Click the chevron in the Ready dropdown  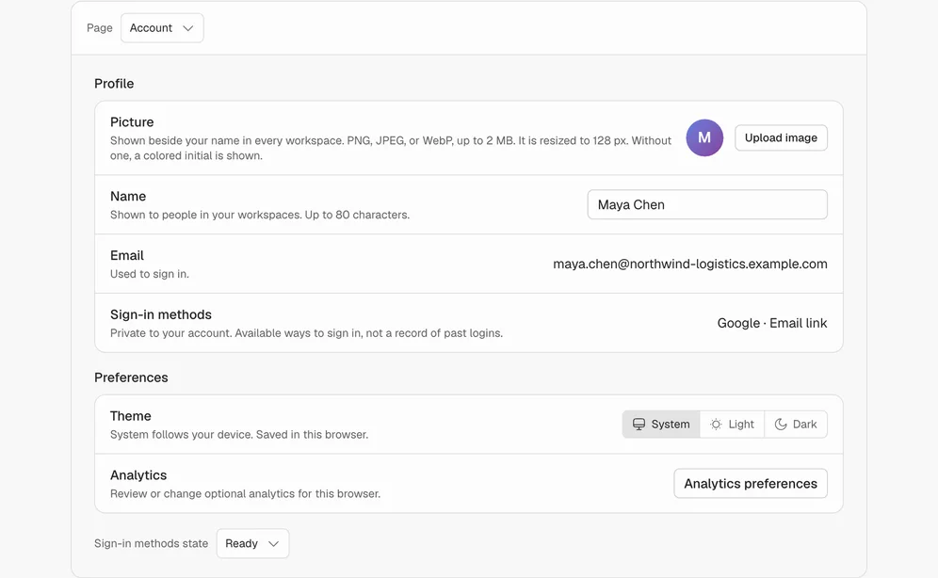[273, 543]
